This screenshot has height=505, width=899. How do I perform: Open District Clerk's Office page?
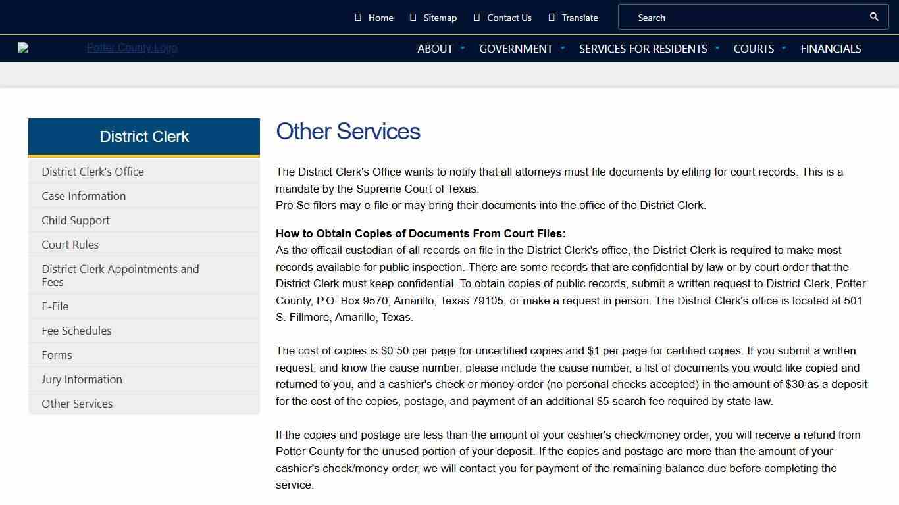92,172
